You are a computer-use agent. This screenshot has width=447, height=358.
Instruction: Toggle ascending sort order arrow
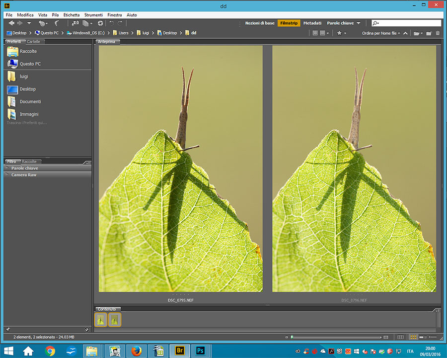point(405,33)
